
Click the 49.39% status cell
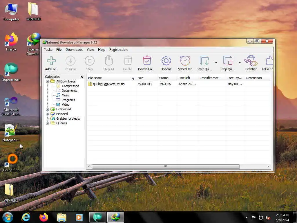click(165, 84)
